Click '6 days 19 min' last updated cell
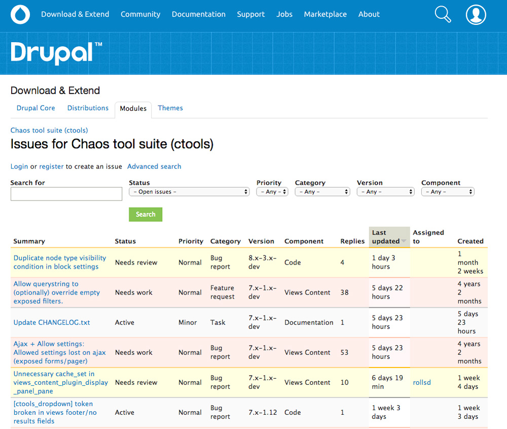The width and height of the screenshot is (507, 429). click(x=387, y=382)
